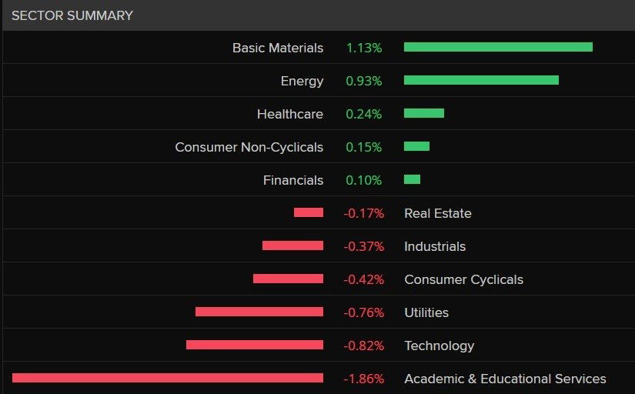Select the Energy sector label
Viewport: 635px width, 394px height.
point(302,81)
